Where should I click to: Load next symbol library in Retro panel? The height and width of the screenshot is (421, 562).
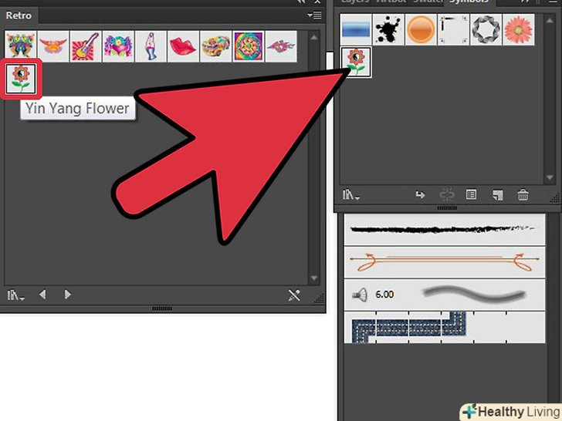[67, 295]
